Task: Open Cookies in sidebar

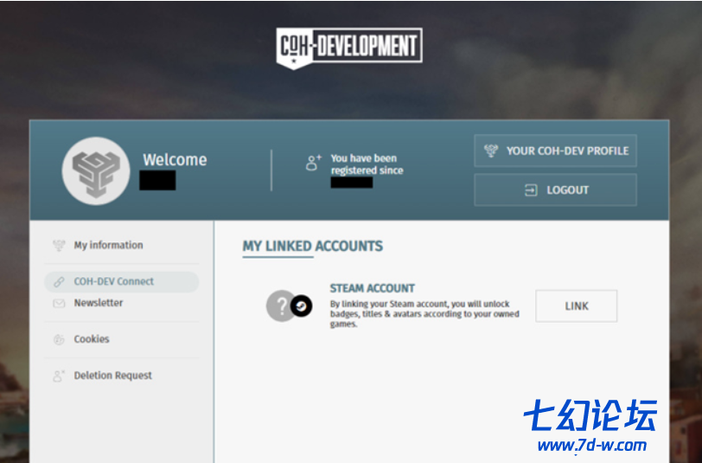Action: 92,339
